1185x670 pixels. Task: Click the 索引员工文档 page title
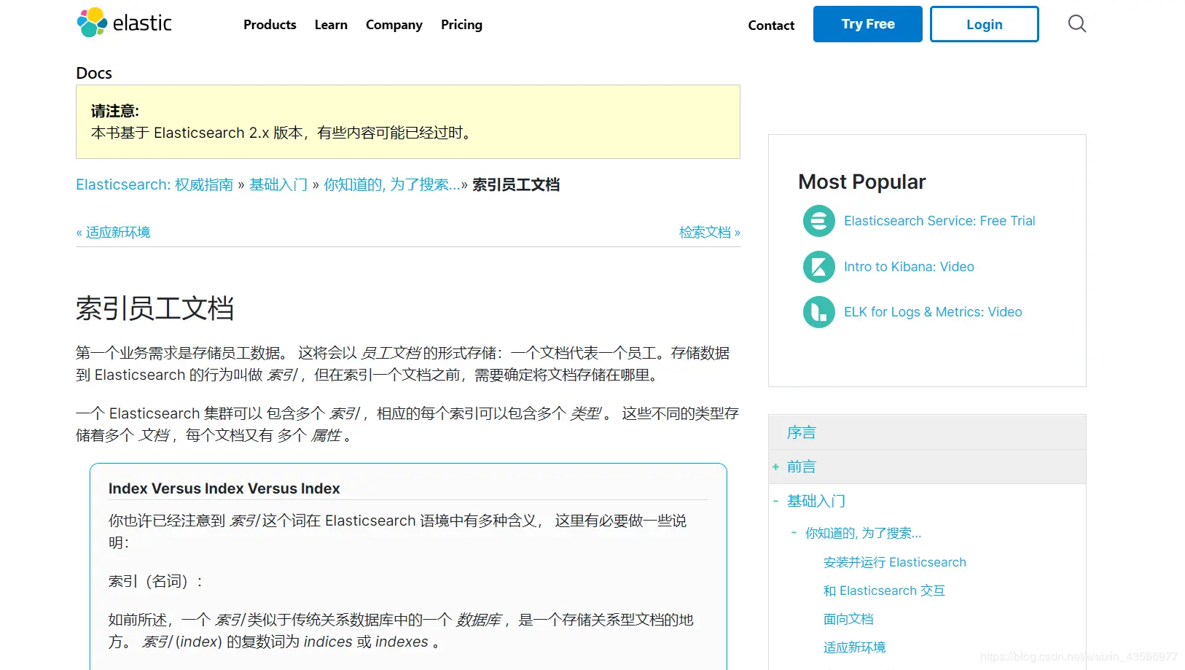155,308
